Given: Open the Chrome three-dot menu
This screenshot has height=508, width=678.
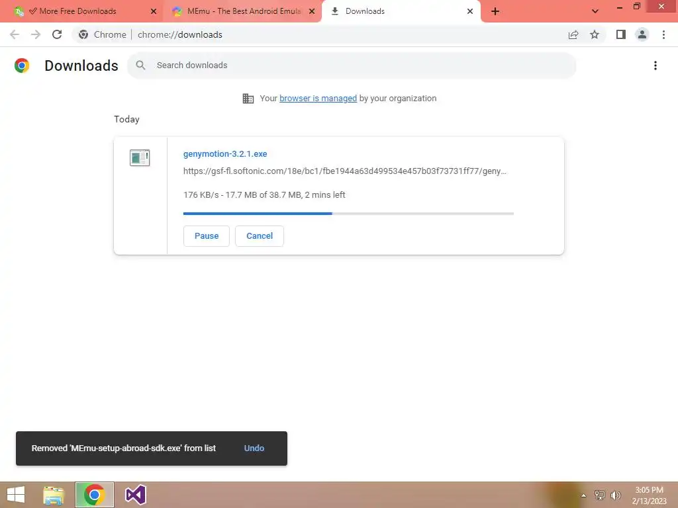Looking at the screenshot, I should [x=663, y=34].
